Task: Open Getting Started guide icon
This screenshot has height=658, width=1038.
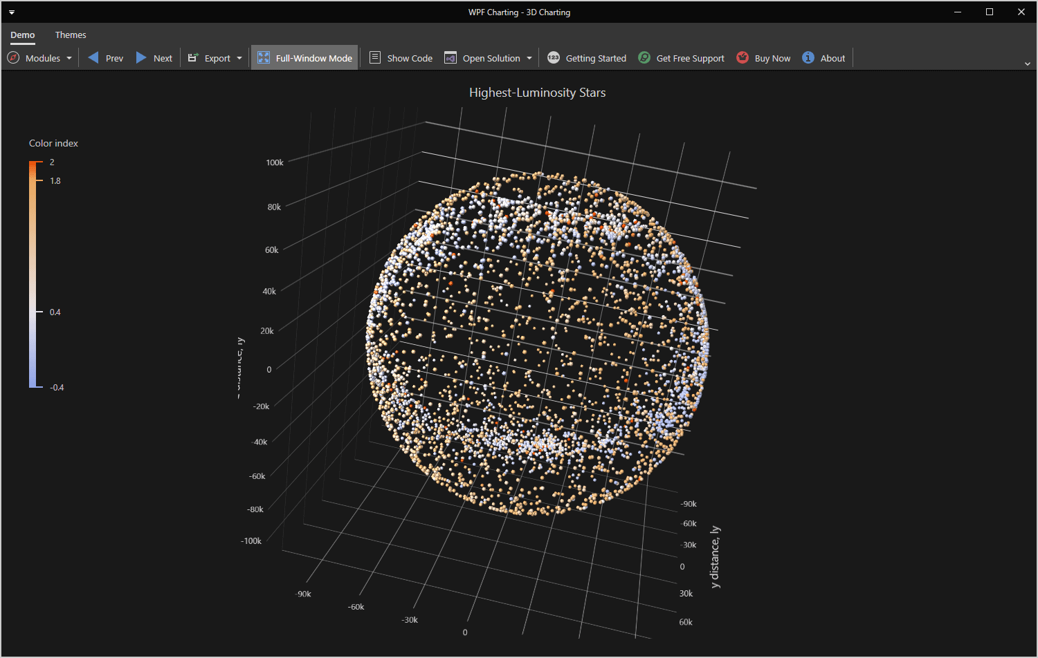Action: pyautogui.click(x=554, y=58)
